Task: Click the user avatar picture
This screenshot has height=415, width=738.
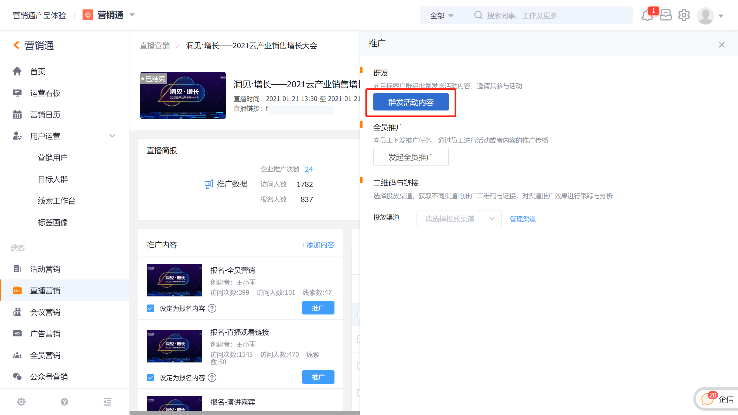Action: pos(705,16)
